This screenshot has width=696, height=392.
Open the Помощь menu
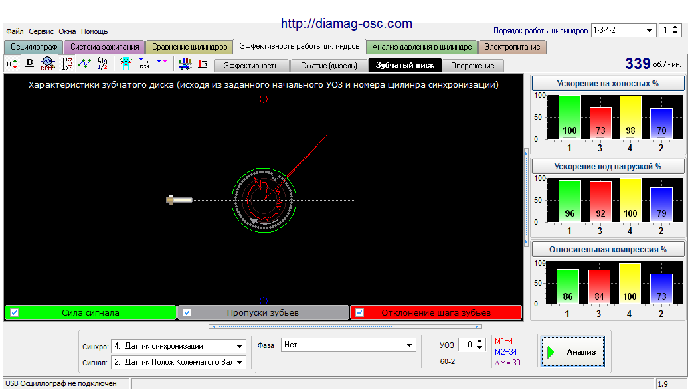click(94, 31)
